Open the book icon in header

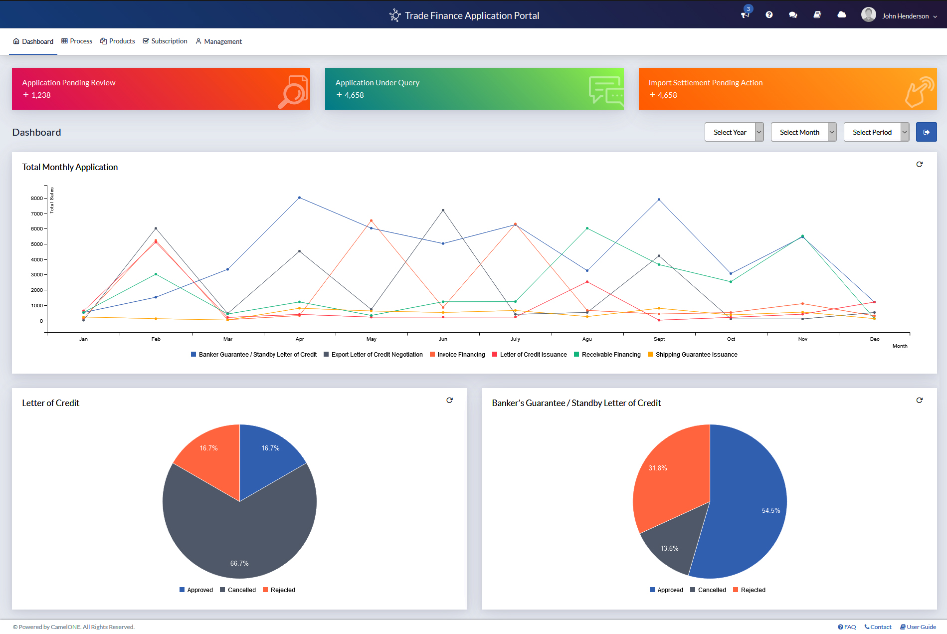817,15
